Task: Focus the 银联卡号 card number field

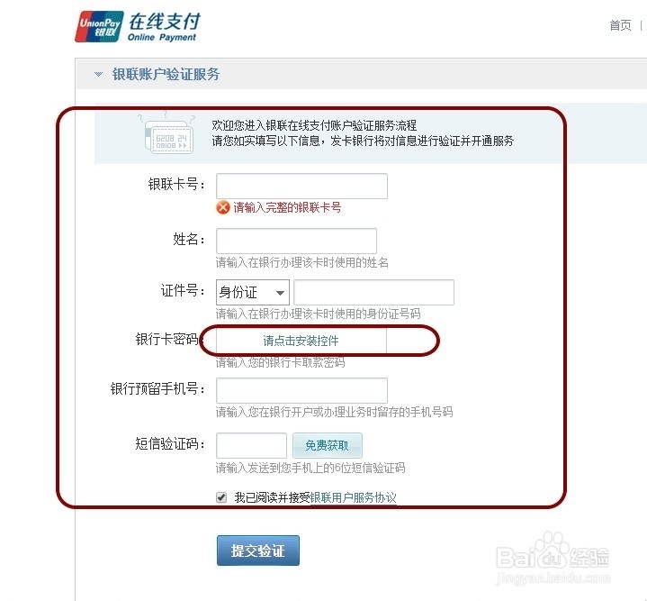Action: coord(301,186)
